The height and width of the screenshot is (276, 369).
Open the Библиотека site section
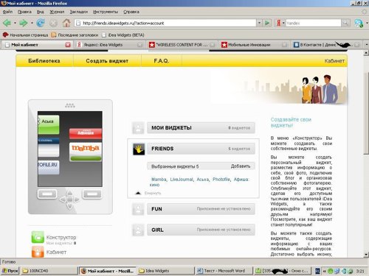click(44, 61)
